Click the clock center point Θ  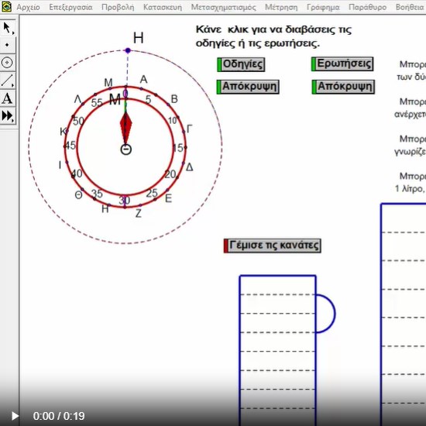(126, 149)
